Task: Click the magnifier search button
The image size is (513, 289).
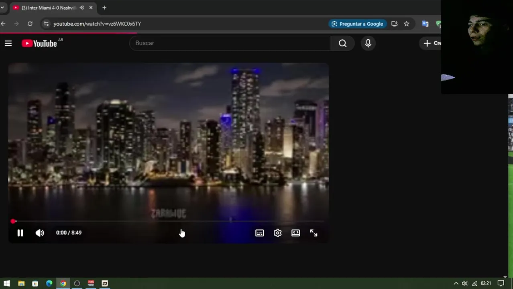Action: point(342,43)
